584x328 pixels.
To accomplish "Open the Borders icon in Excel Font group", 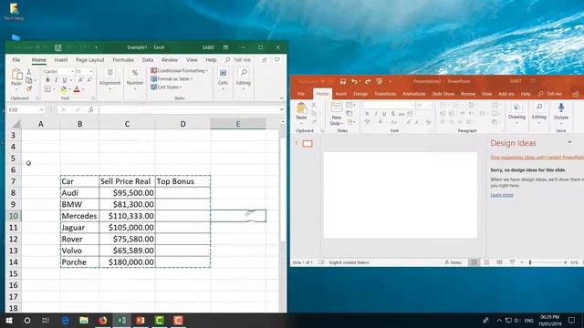I will 47,89.
